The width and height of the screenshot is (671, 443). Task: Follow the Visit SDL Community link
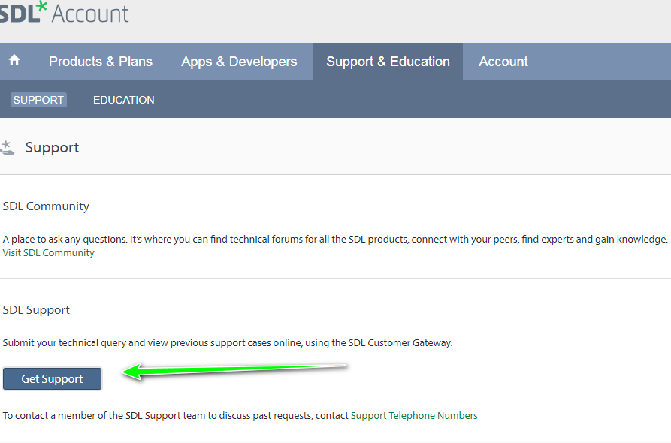[x=48, y=253]
